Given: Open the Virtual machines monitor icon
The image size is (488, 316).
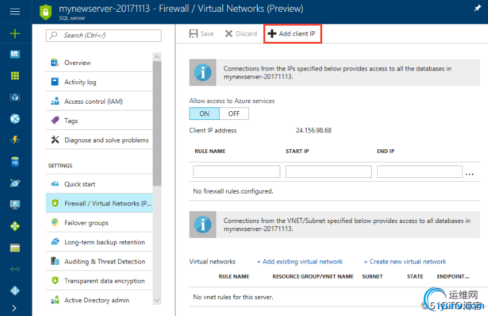Looking at the screenshot, I should (15, 204).
